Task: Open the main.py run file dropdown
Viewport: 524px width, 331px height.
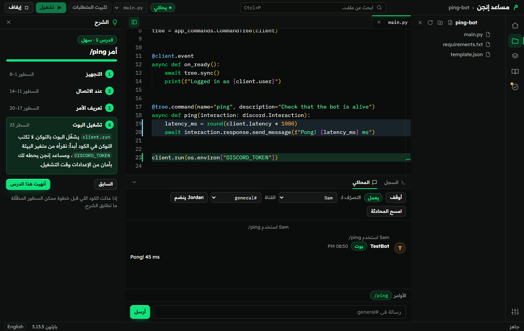Action: click(131, 8)
